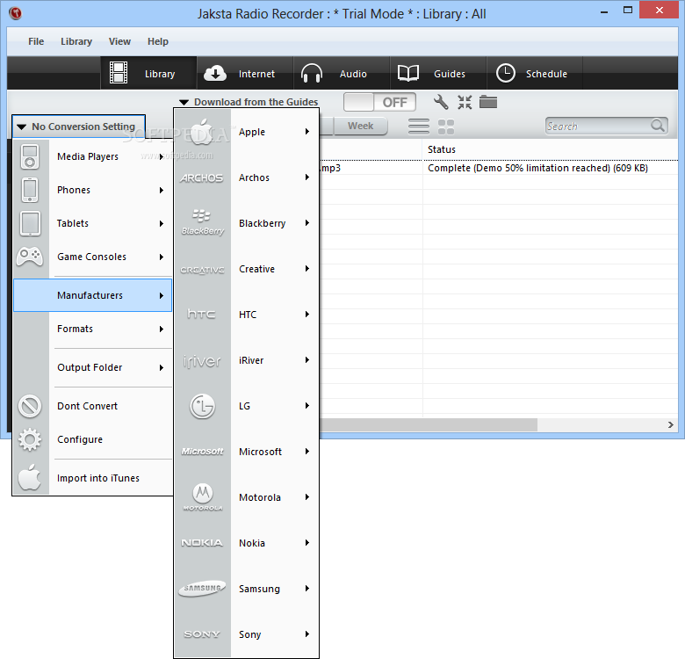Open the Library menu in menu bar

point(76,41)
